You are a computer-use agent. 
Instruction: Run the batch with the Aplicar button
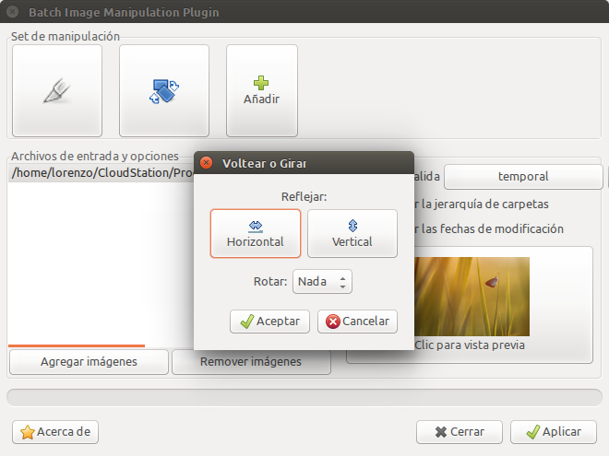click(554, 432)
